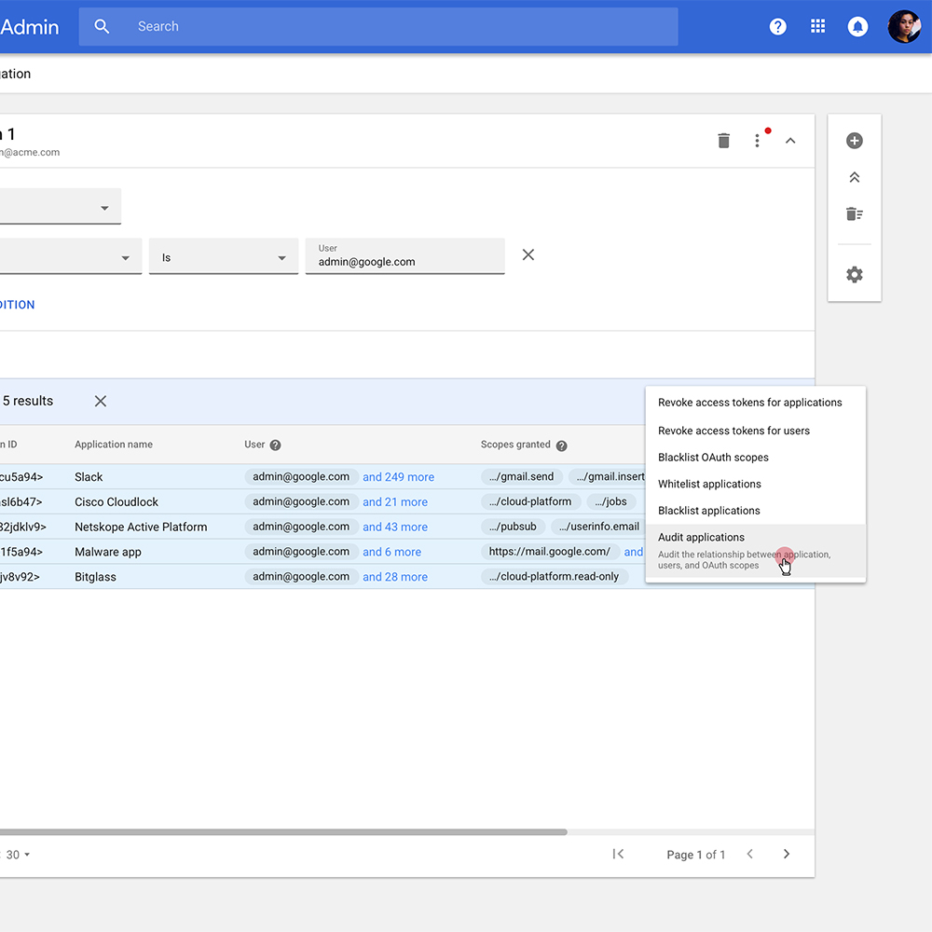Click admin@google.com chip in Bitglass row

pyautogui.click(x=301, y=577)
